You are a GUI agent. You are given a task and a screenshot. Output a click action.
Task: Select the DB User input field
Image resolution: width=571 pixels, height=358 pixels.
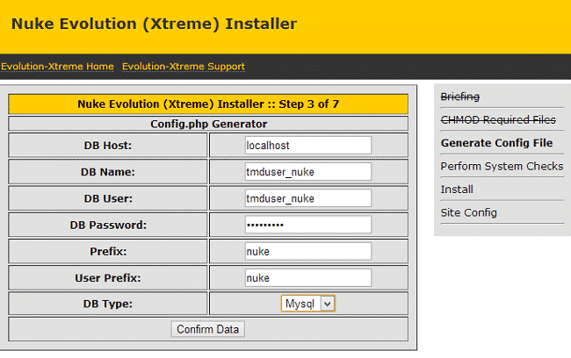click(x=307, y=198)
